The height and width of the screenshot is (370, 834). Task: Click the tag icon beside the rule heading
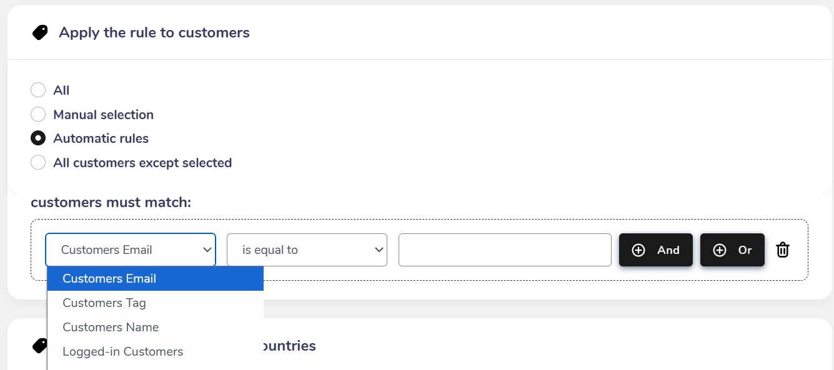tap(40, 32)
